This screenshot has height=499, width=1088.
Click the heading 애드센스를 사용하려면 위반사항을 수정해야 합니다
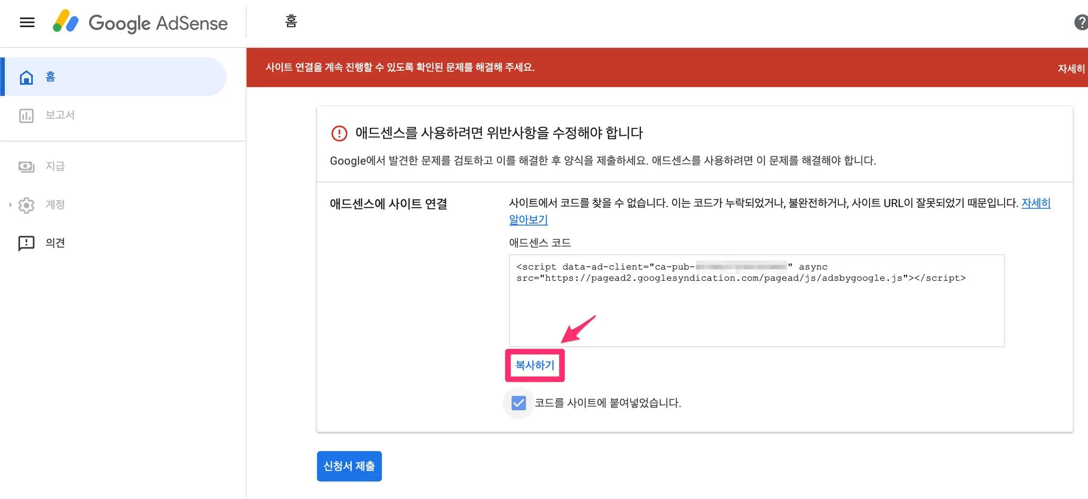point(499,133)
